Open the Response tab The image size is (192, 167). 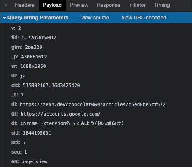108,5
